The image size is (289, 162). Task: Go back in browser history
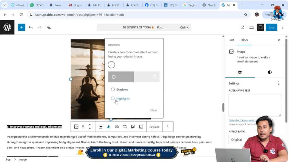pyautogui.click(x=5, y=15)
